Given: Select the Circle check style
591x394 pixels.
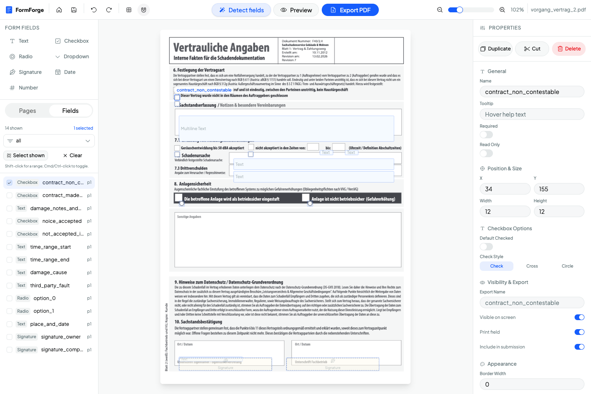Looking at the screenshot, I should tap(567, 266).
